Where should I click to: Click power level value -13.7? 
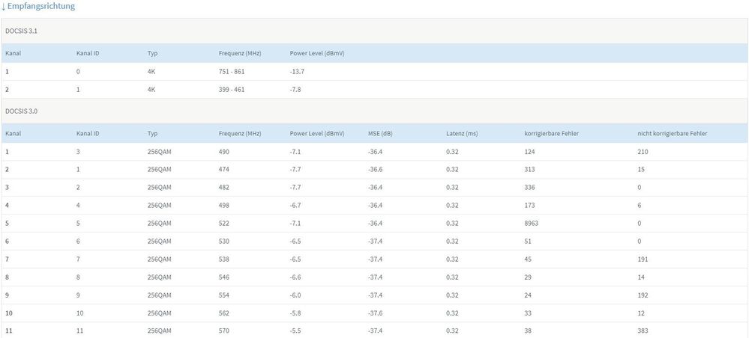[x=297, y=72]
